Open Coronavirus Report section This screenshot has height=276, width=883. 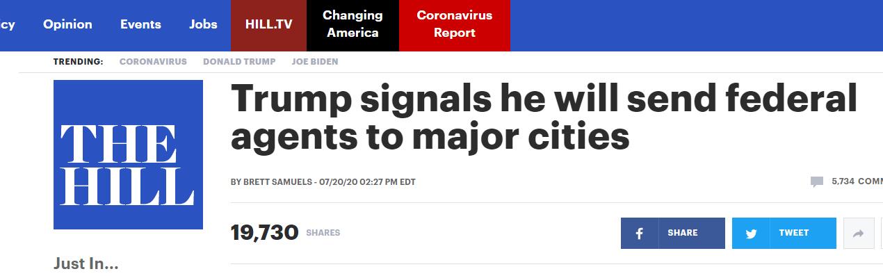[455, 25]
